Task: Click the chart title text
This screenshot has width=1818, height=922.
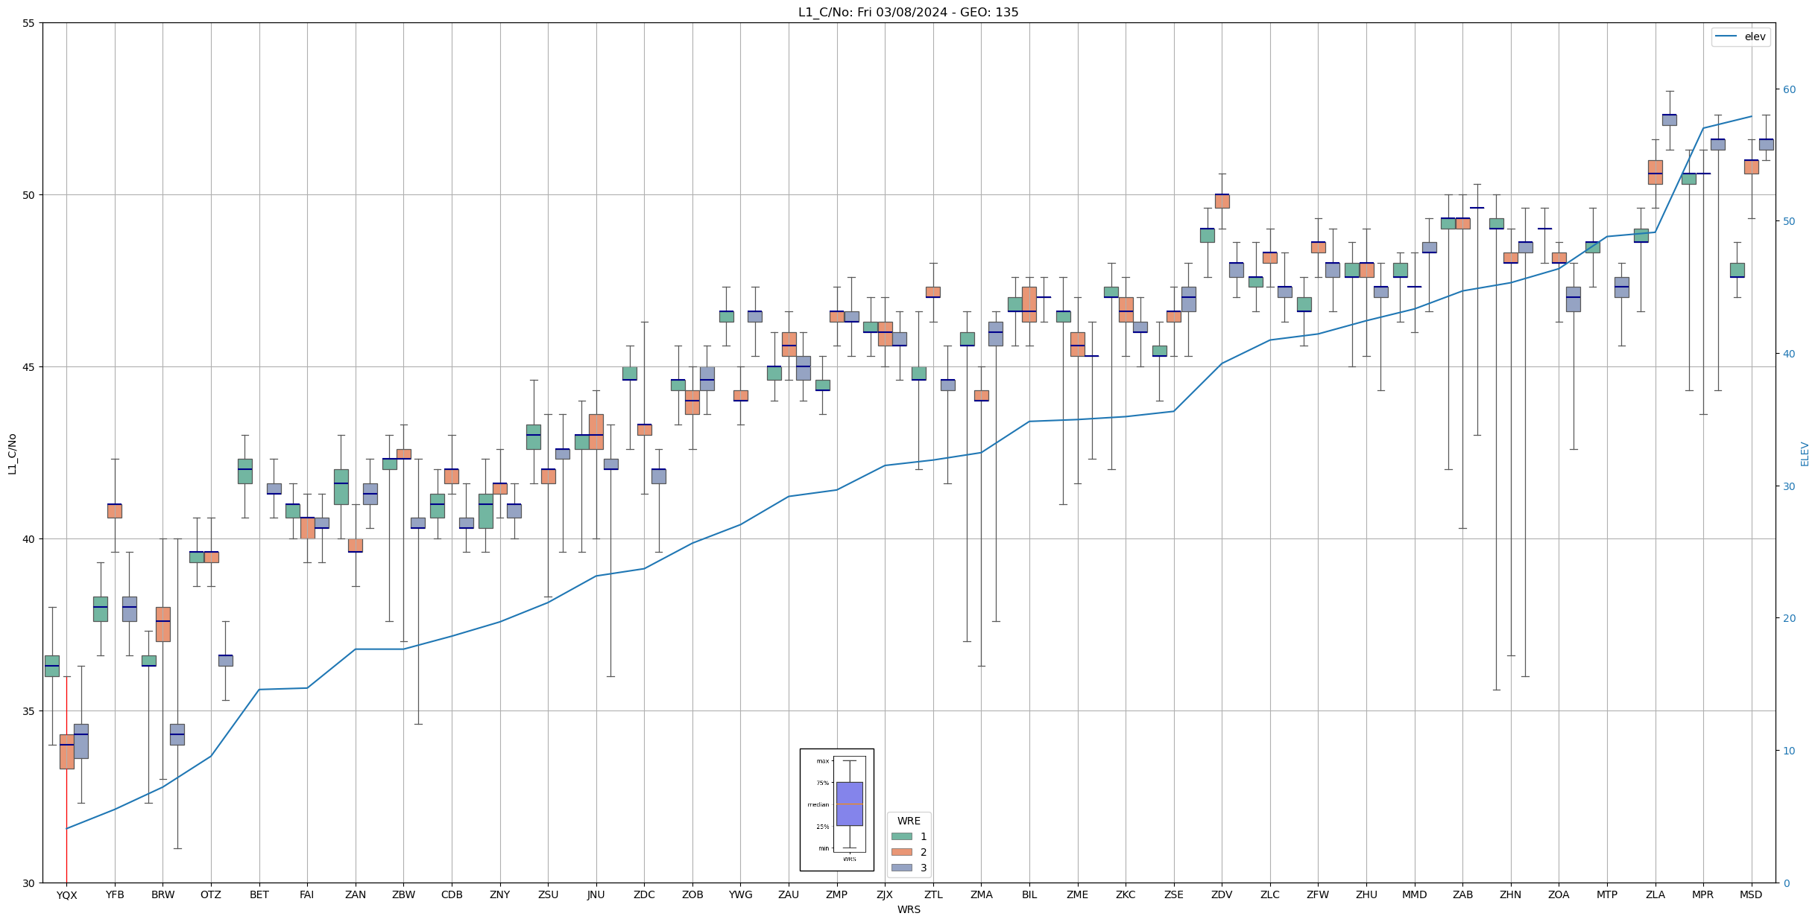Action: tap(908, 12)
